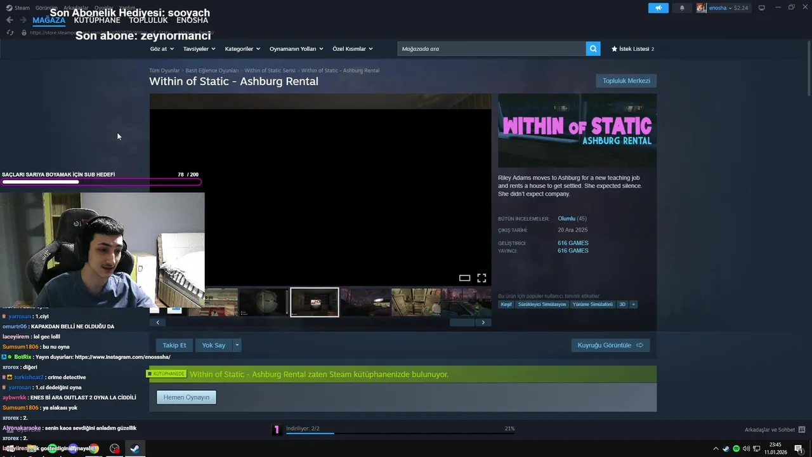Show the next screenshot strip page

pyautogui.click(x=483, y=322)
